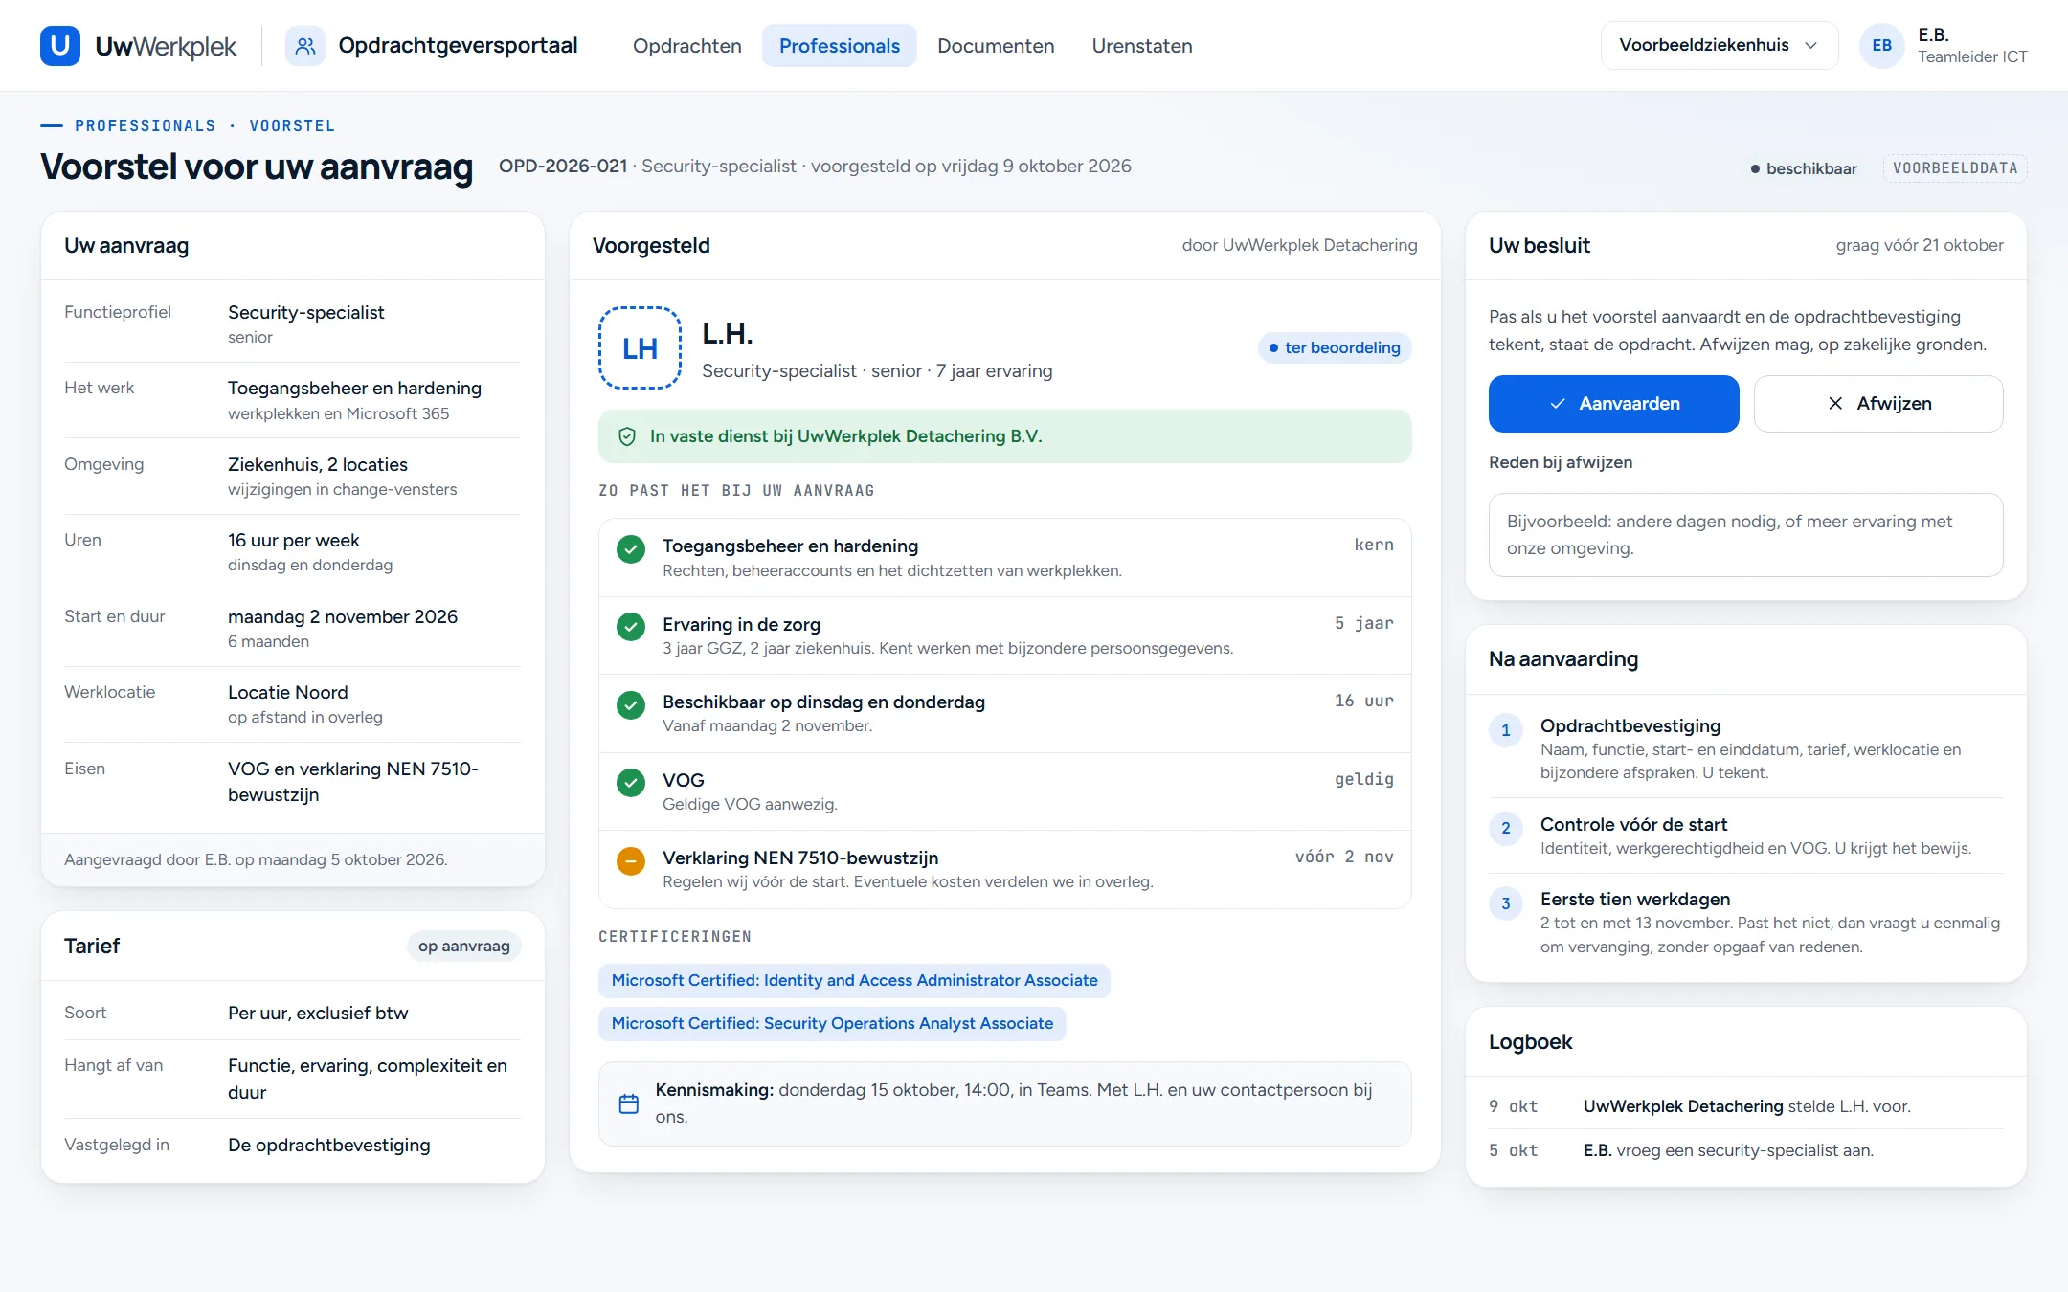2068x1292 pixels.
Task: Click step 1 badge for Opdrachtbevestiging
Action: pos(1506,730)
